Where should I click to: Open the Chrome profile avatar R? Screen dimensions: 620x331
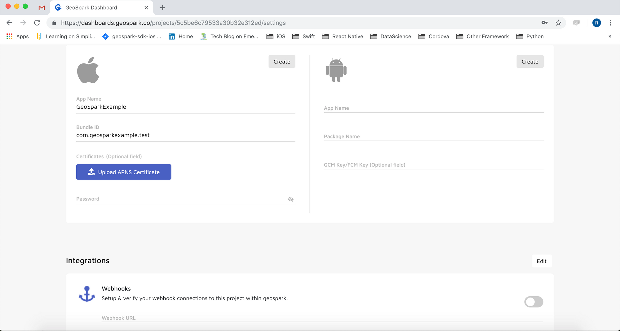pos(596,23)
